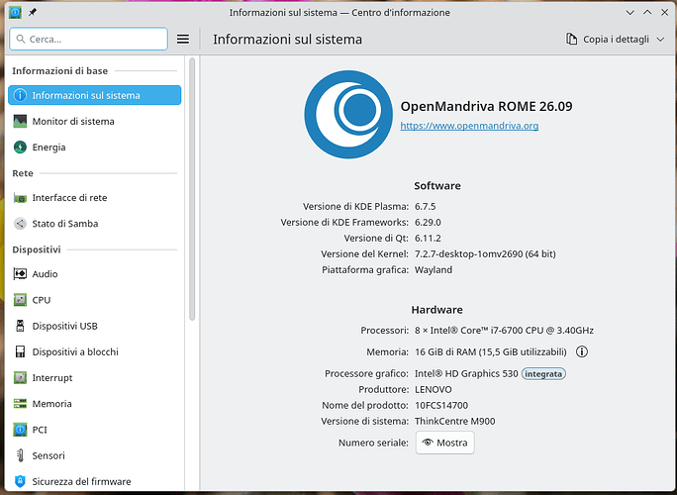Click the Interfacce di rete card icon

pyautogui.click(x=20, y=198)
